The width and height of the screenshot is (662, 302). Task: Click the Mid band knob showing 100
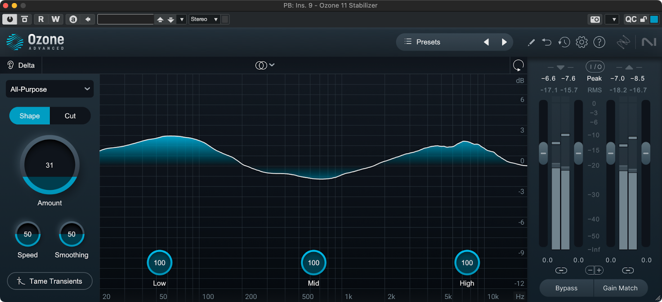click(314, 263)
